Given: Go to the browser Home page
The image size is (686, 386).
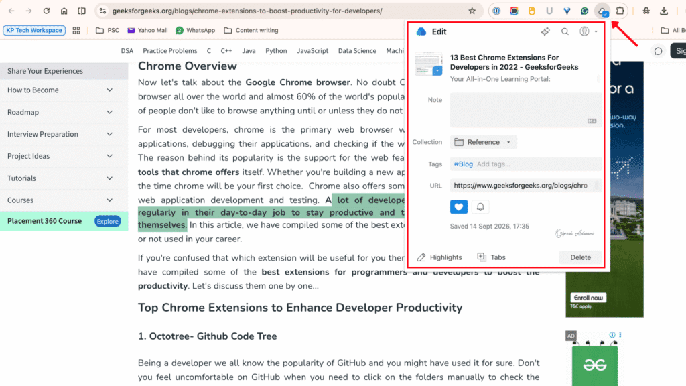Looking at the screenshot, I should 64,11.
